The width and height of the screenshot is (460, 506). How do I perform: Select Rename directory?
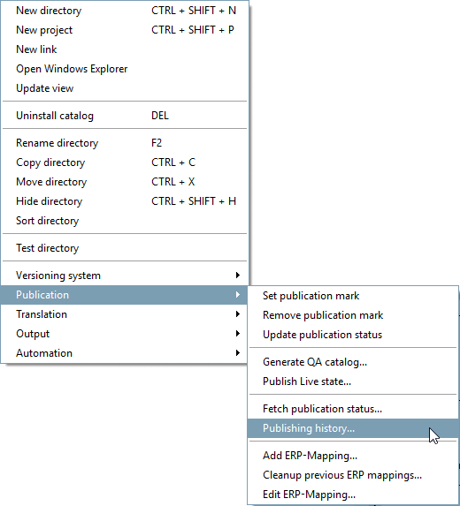pyautogui.click(x=125, y=143)
